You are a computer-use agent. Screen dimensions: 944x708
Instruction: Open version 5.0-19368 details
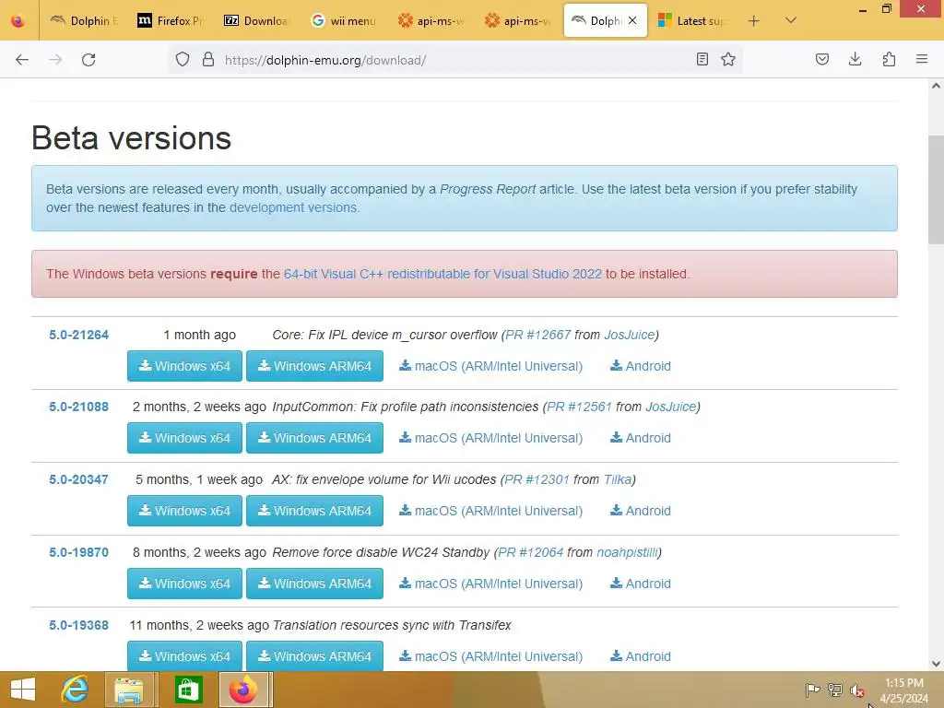click(x=79, y=626)
